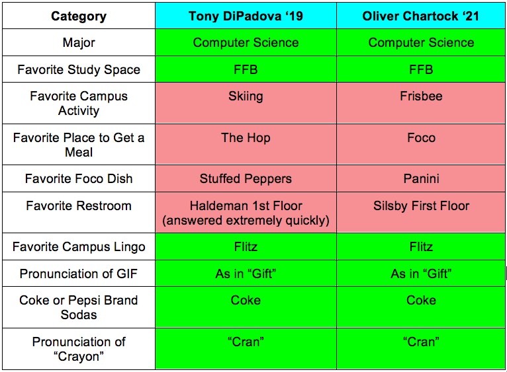Image resolution: width=507 pixels, height=372 pixels.
Task: Click the "Silsby First Floor" cell
Action: (x=421, y=206)
